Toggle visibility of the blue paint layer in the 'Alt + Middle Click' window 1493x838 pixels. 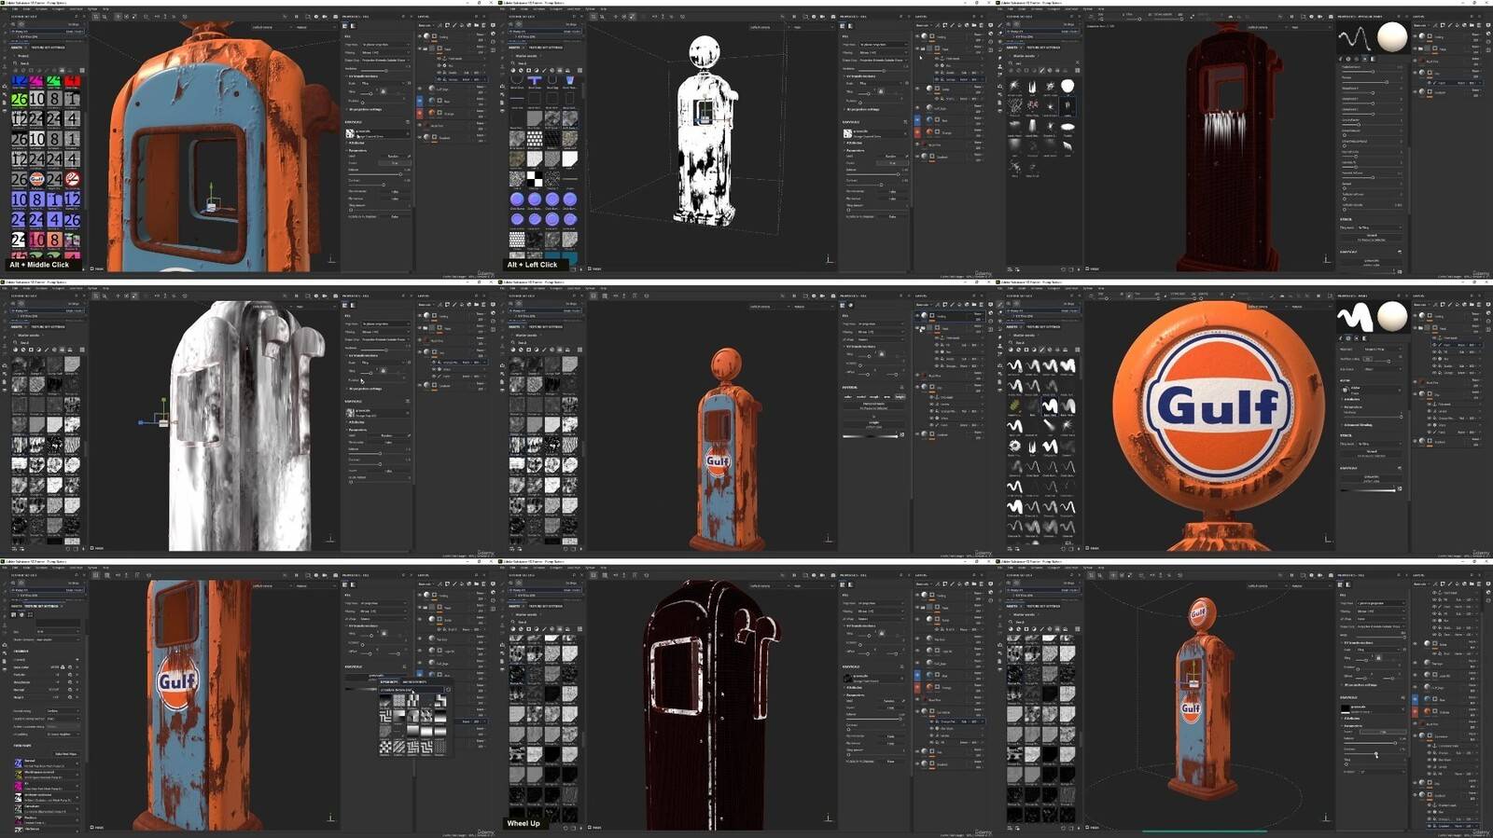click(x=420, y=101)
